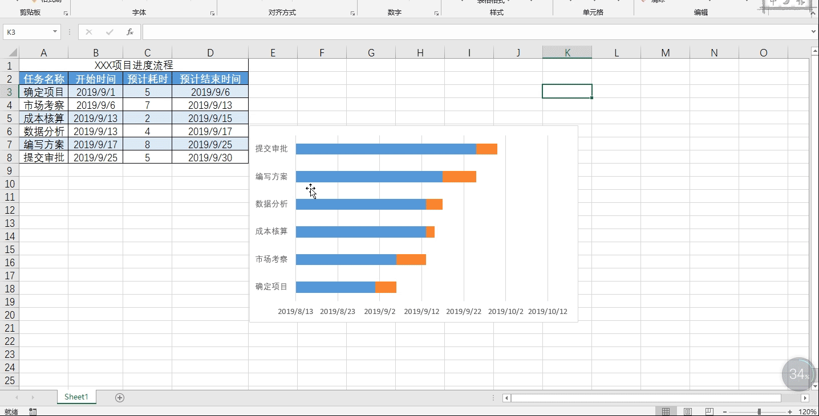Click chart date axis label 2019/10/12
This screenshot has height=416, width=819.
point(548,312)
